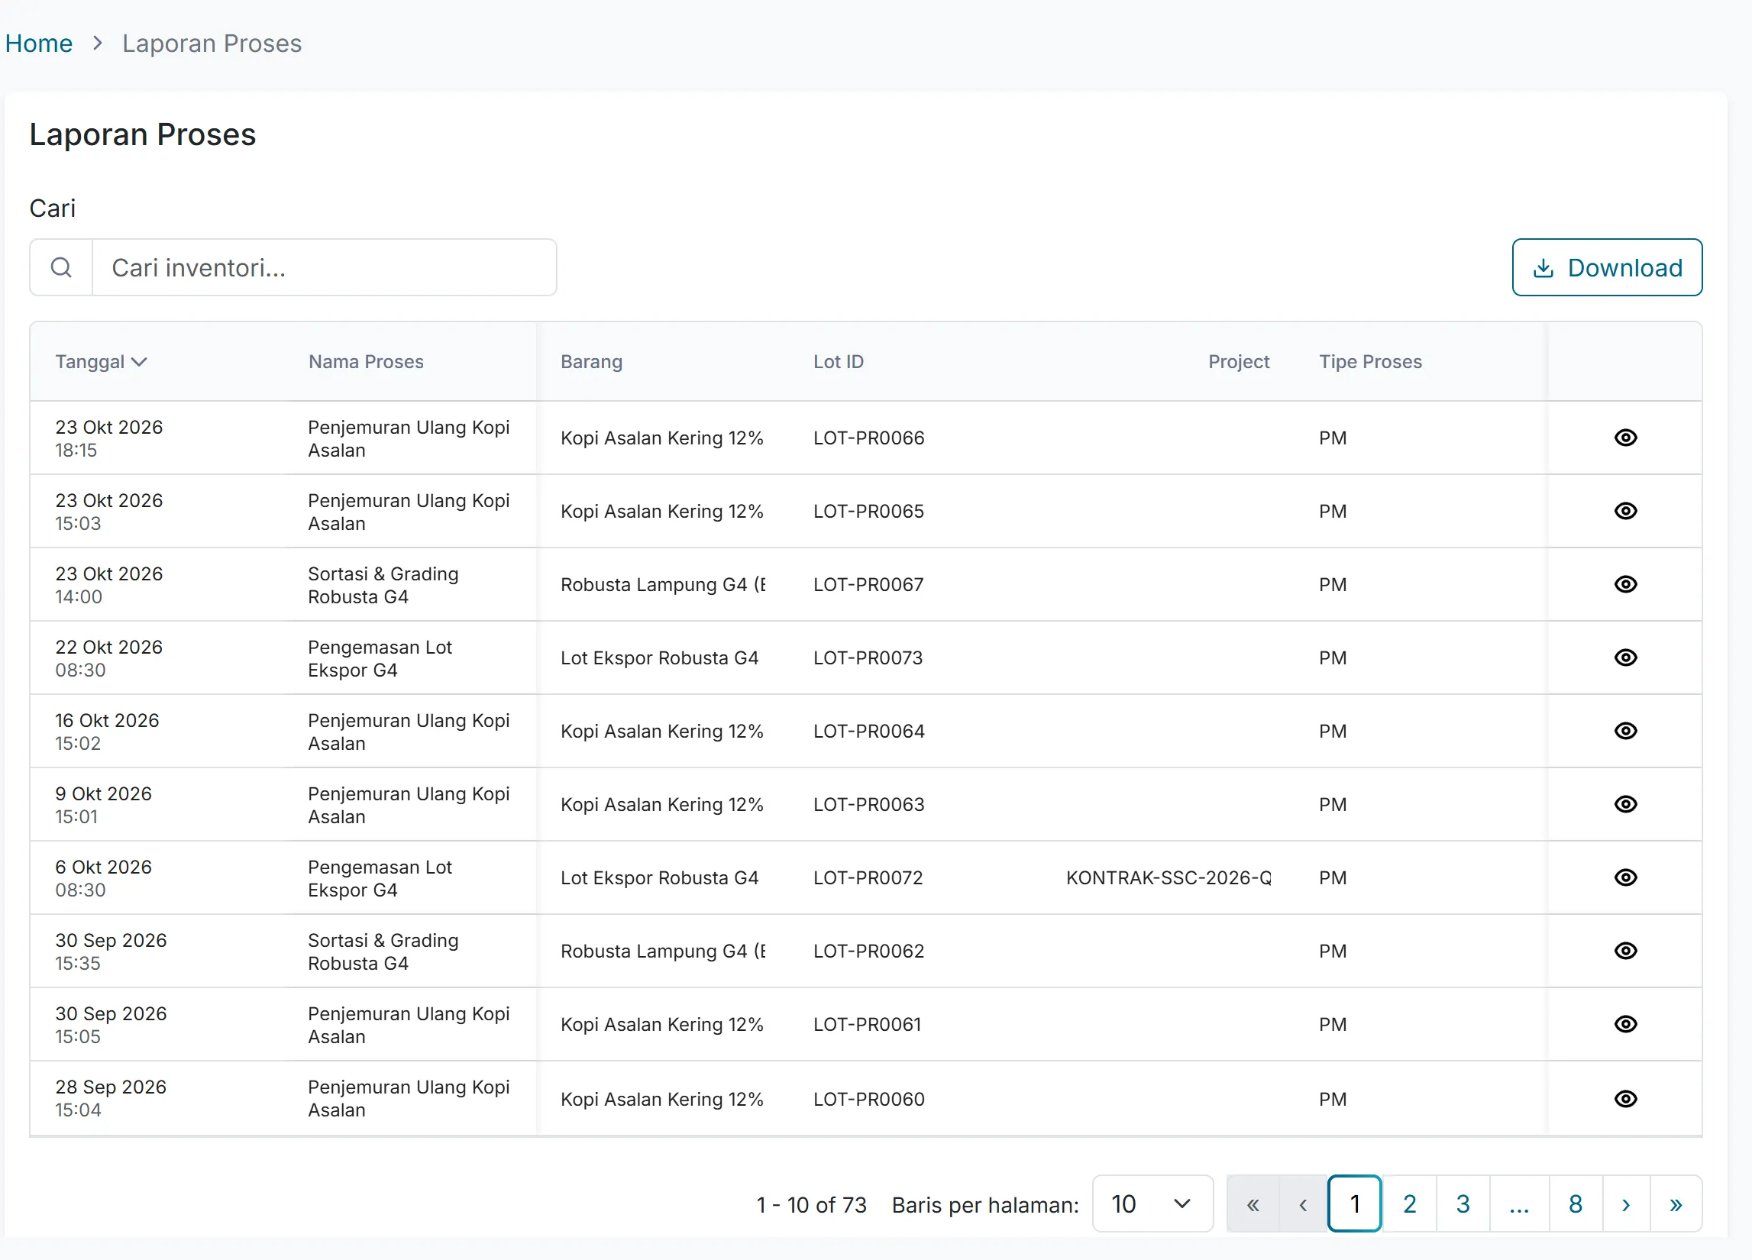Jump to page 3
This screenshot has width=1752, height=1260.
point(1463,1204)
